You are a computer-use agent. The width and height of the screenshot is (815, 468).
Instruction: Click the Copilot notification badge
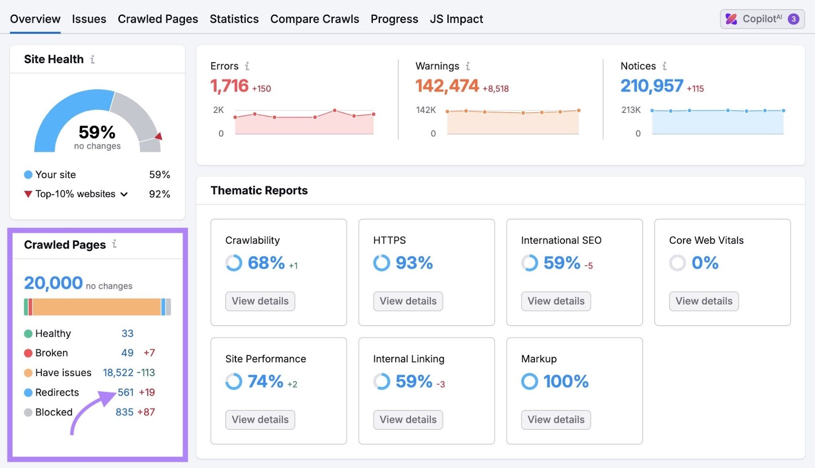coord(793,19)
